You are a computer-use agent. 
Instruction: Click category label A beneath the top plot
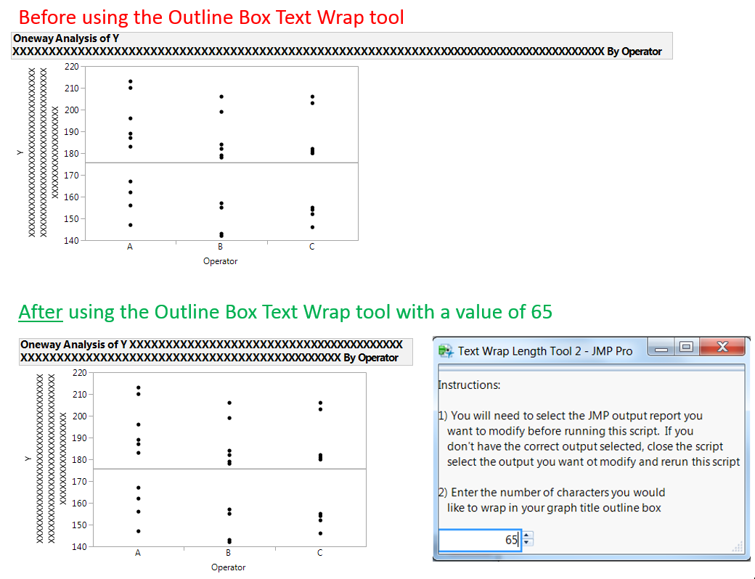129,246
